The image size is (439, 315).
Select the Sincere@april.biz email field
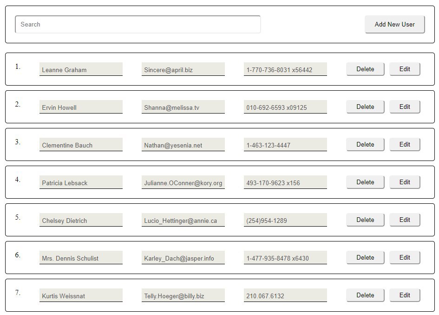[183, 69]
